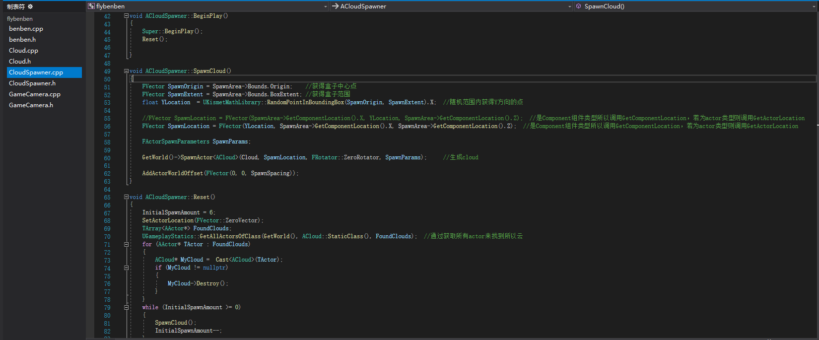The width and height of the screenshot is (819, 340).
Task: Click line number 60 in the gutter
Action: 107,158
